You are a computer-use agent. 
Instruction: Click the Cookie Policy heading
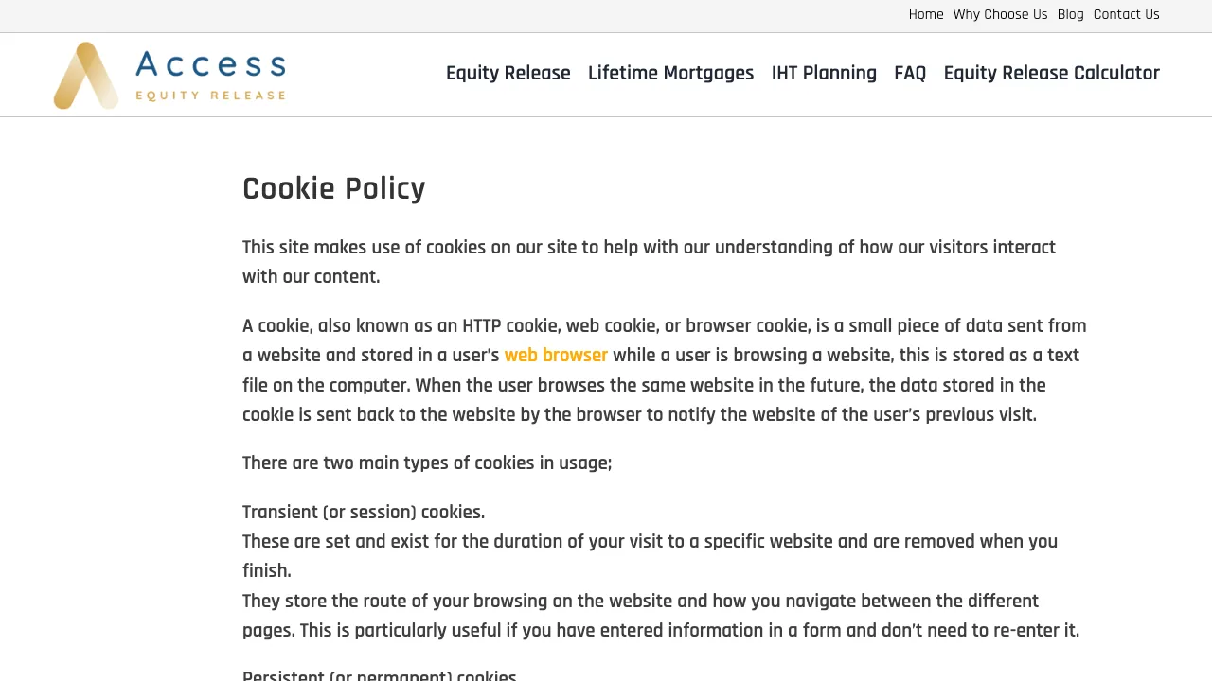333,189
